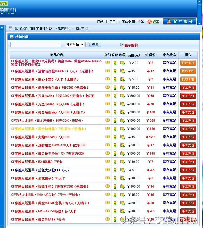This screenshot has height=228, width=203.
Task: Open product link 黄金加特林 7天/周卡
Action: tap(49, 129)
